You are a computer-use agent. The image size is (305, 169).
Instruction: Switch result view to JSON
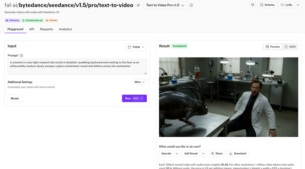290,47
